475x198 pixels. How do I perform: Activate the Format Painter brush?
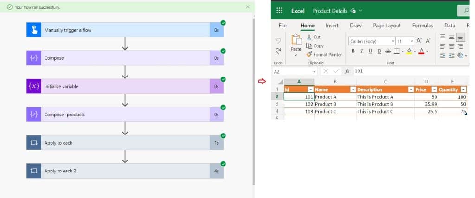point(309,55)
